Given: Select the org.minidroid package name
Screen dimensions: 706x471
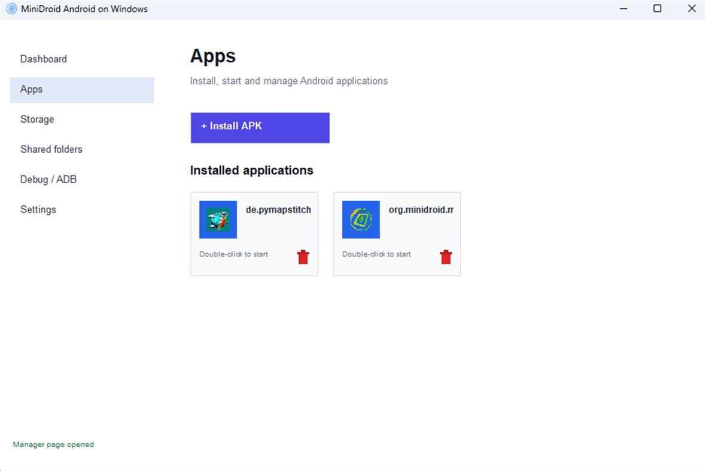Looking at the screenshot, I should (x=421, y=210).
